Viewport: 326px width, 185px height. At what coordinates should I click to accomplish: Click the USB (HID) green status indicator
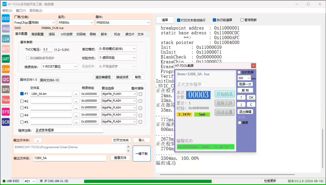pos(4,181)
